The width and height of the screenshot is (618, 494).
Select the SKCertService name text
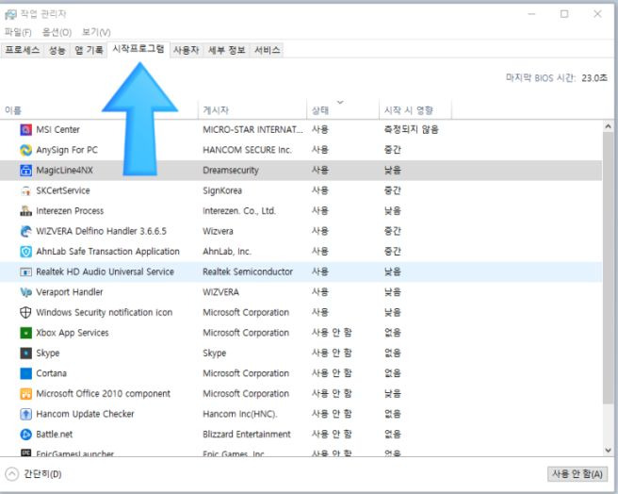63,190
